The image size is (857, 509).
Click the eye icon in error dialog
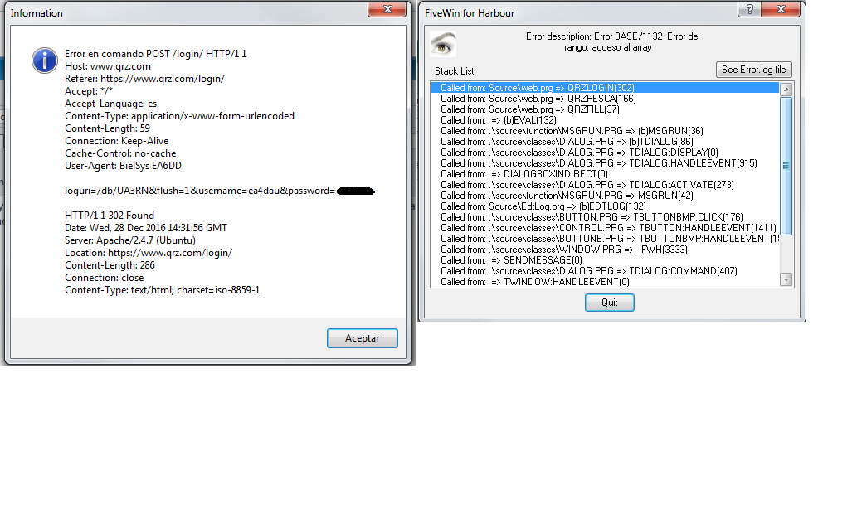[x=443, y=44]
